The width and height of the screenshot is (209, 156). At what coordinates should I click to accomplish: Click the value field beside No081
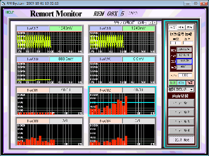pyautogui.click(x=66, y=90)
